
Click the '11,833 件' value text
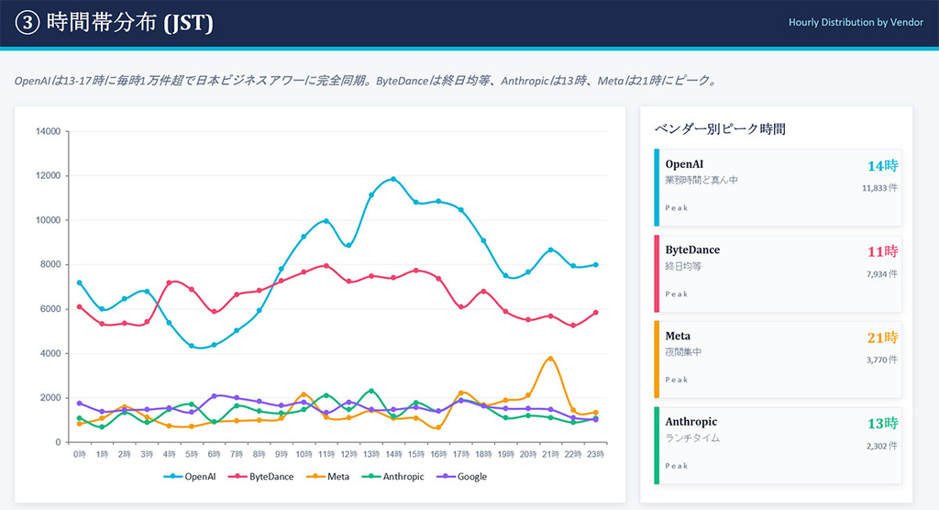click(x=879, y=187)
